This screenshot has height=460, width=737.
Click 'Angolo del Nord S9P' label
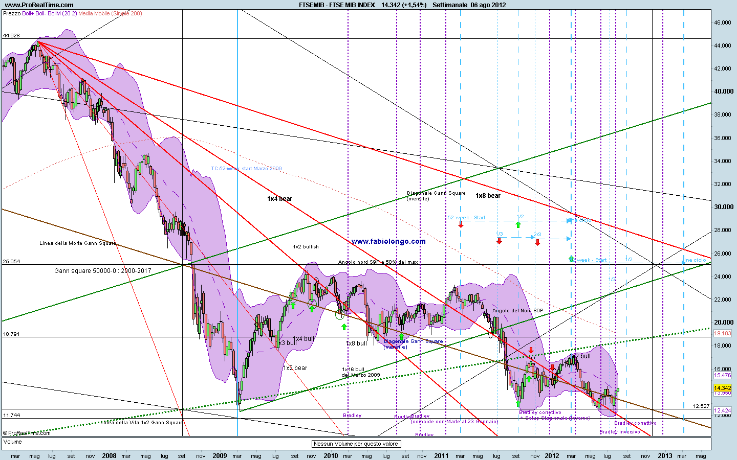click(x=517, y=311)
